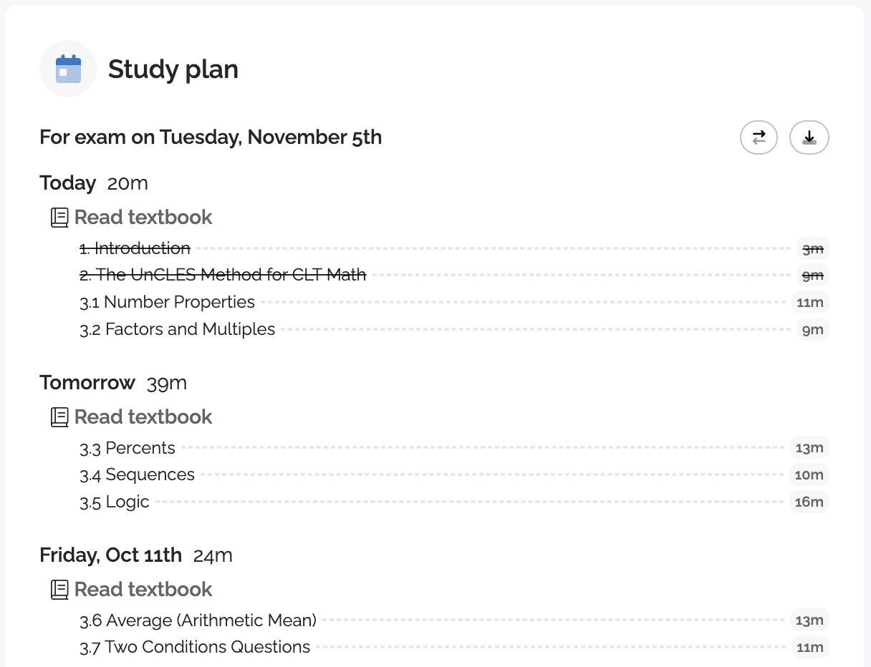Open the 3.3 Percents chapter
Viewport: 871px width, 667px height.
tap(127, 448)
